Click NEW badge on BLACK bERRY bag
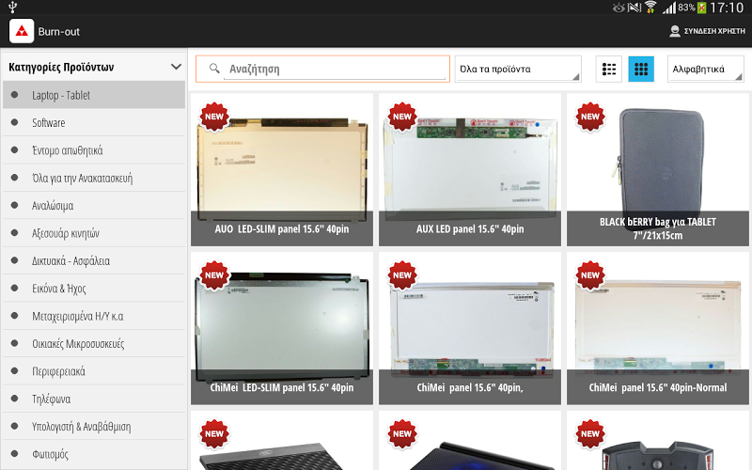 click(590, 117)
